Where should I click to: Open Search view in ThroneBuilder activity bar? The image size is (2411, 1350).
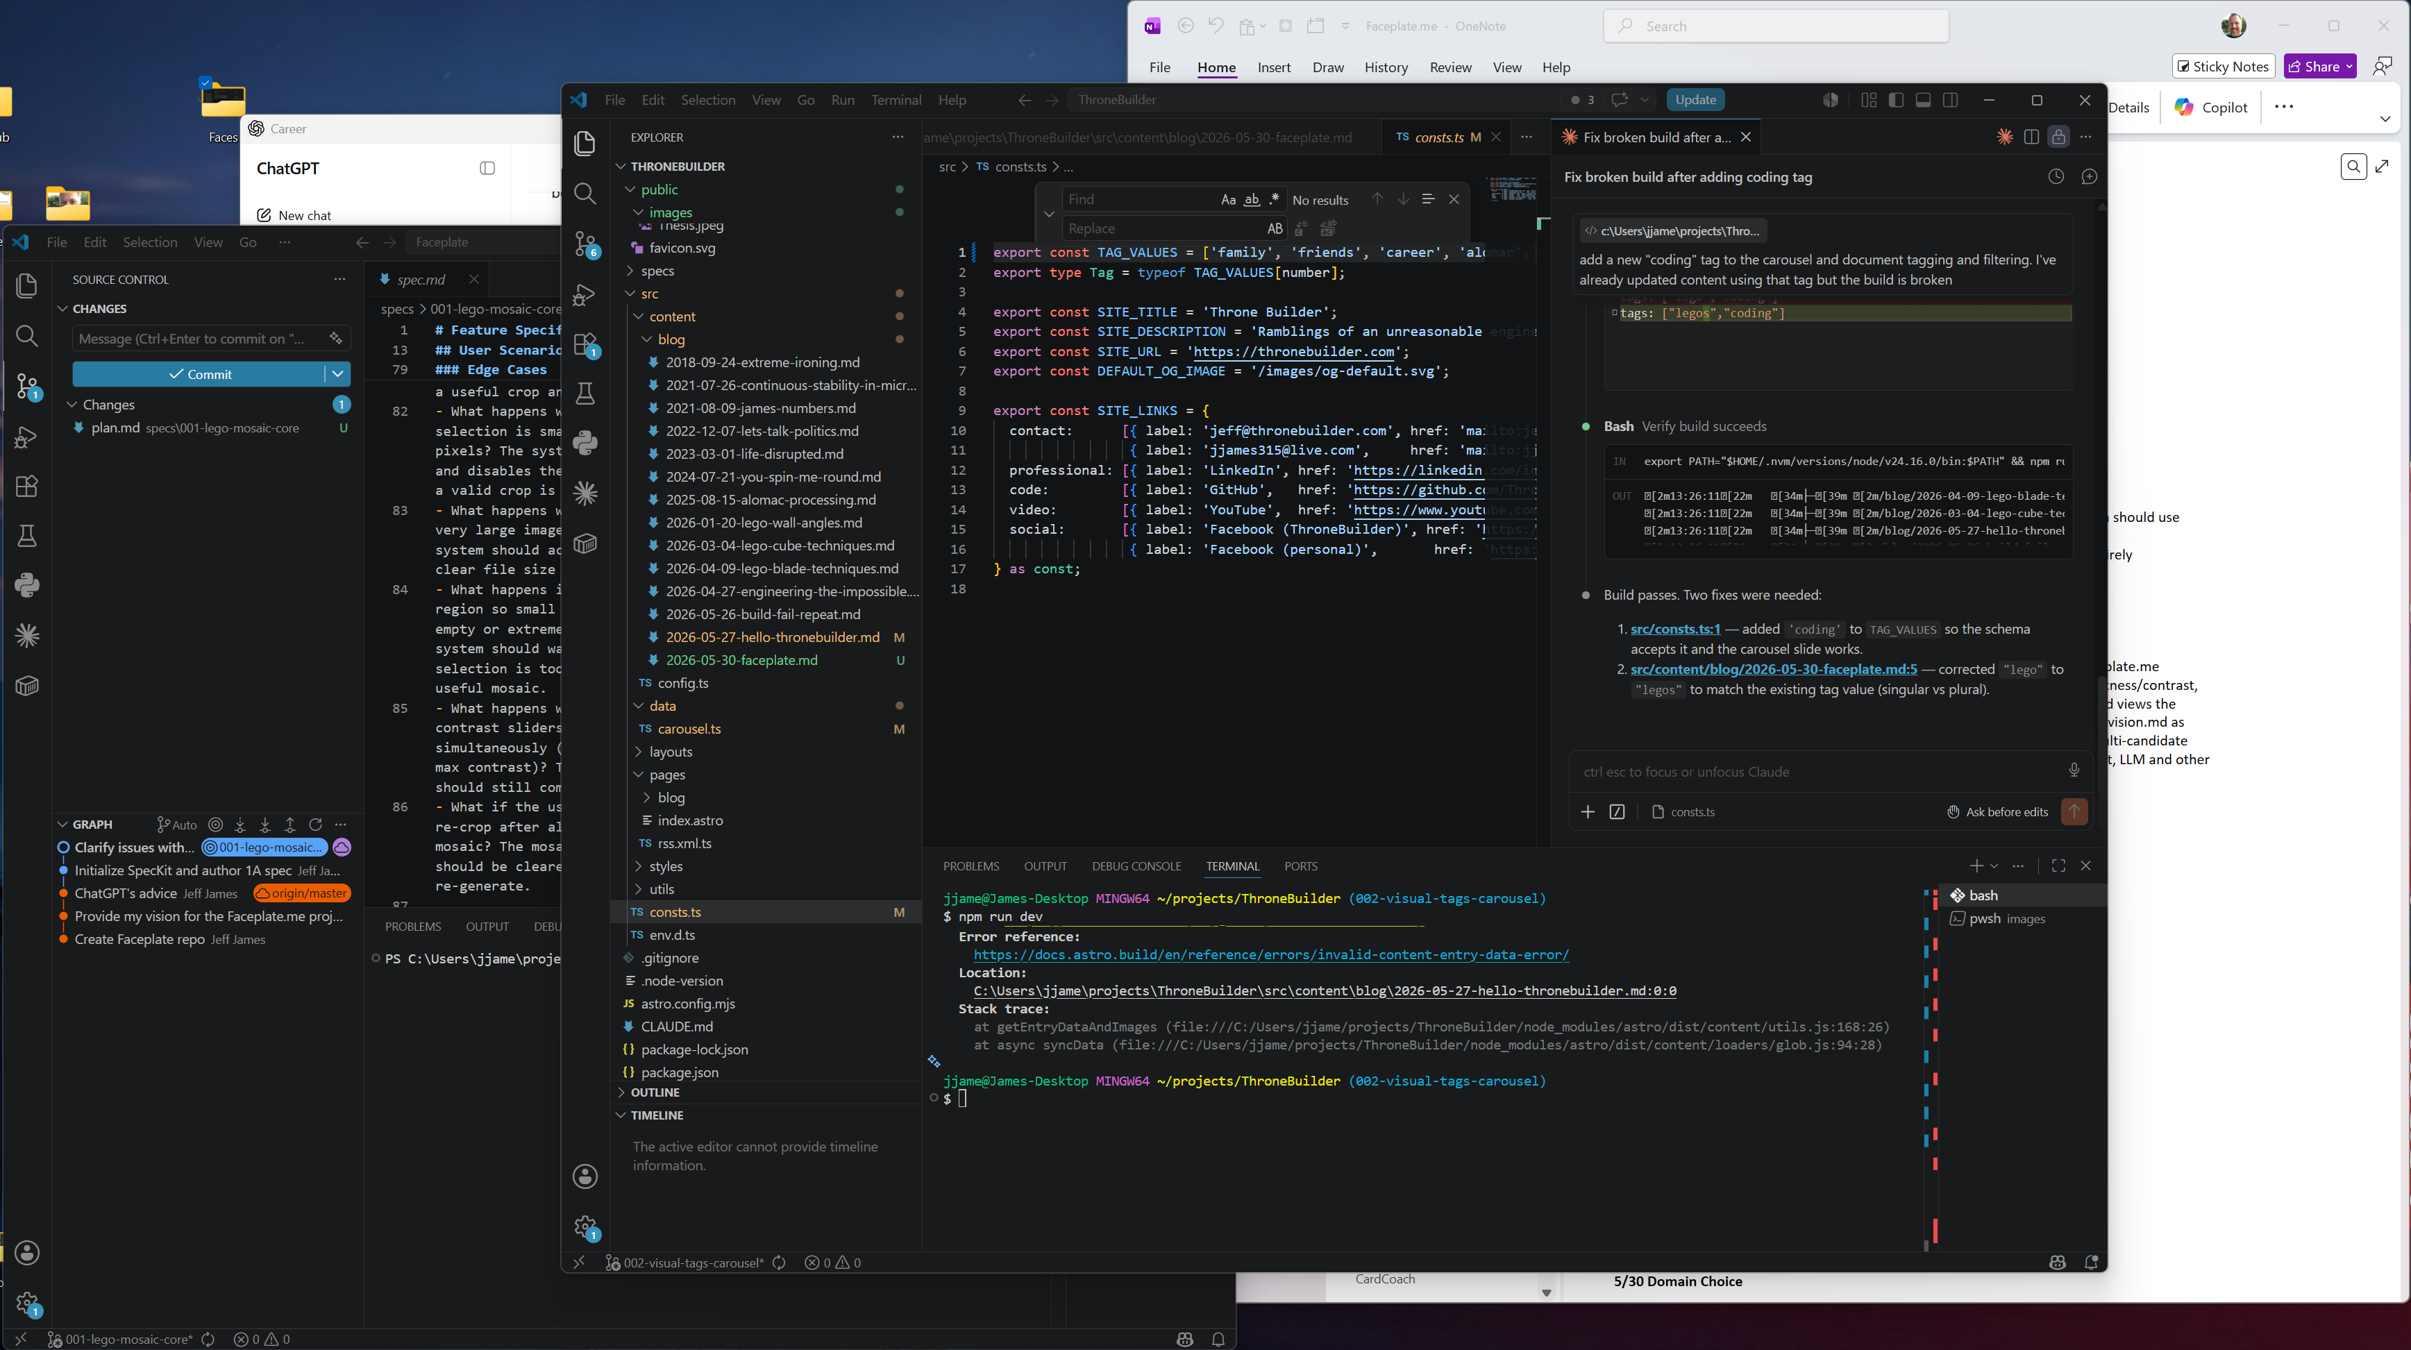pos(585,194)
